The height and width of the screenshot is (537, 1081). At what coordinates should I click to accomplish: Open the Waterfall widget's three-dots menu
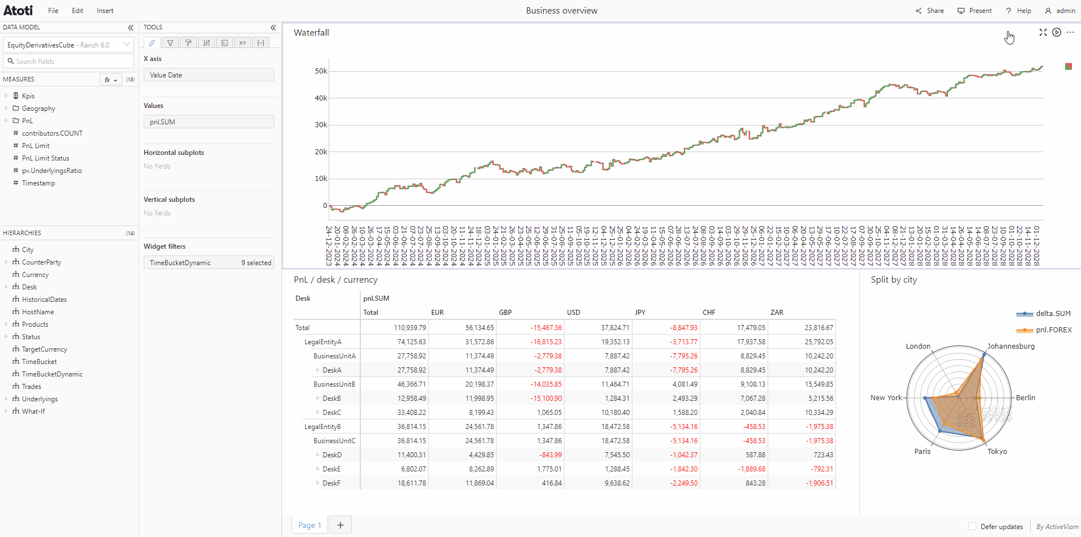1070,32
